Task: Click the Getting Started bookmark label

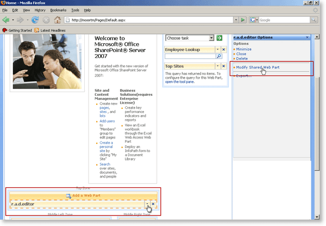Action: (x=20, y=30)
